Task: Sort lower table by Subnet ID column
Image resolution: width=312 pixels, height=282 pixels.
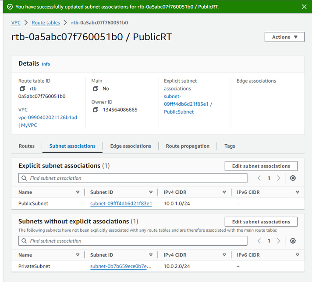Action: point(151,255)
